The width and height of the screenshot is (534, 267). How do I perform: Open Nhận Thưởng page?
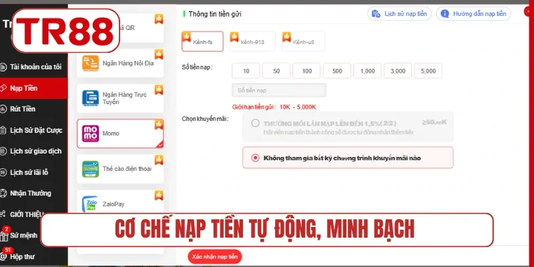(x=33, y=194)
